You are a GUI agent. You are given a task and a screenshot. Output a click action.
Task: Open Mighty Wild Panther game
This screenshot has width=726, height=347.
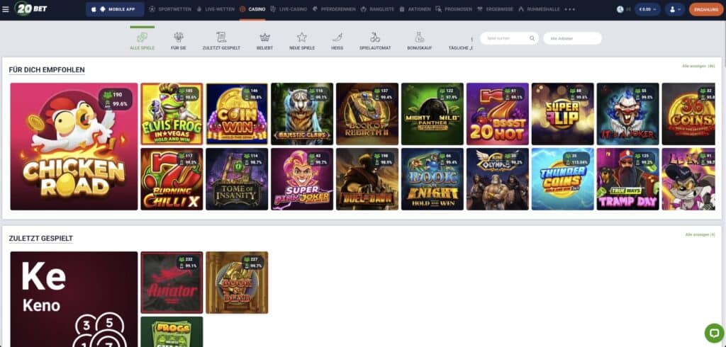click(432, 114)
